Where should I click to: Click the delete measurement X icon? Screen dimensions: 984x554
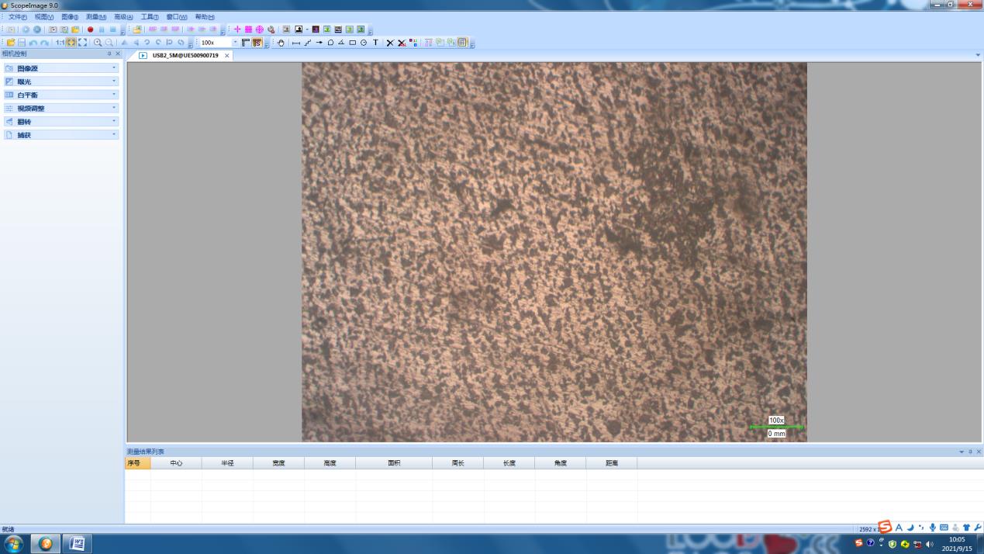point(390,43)
